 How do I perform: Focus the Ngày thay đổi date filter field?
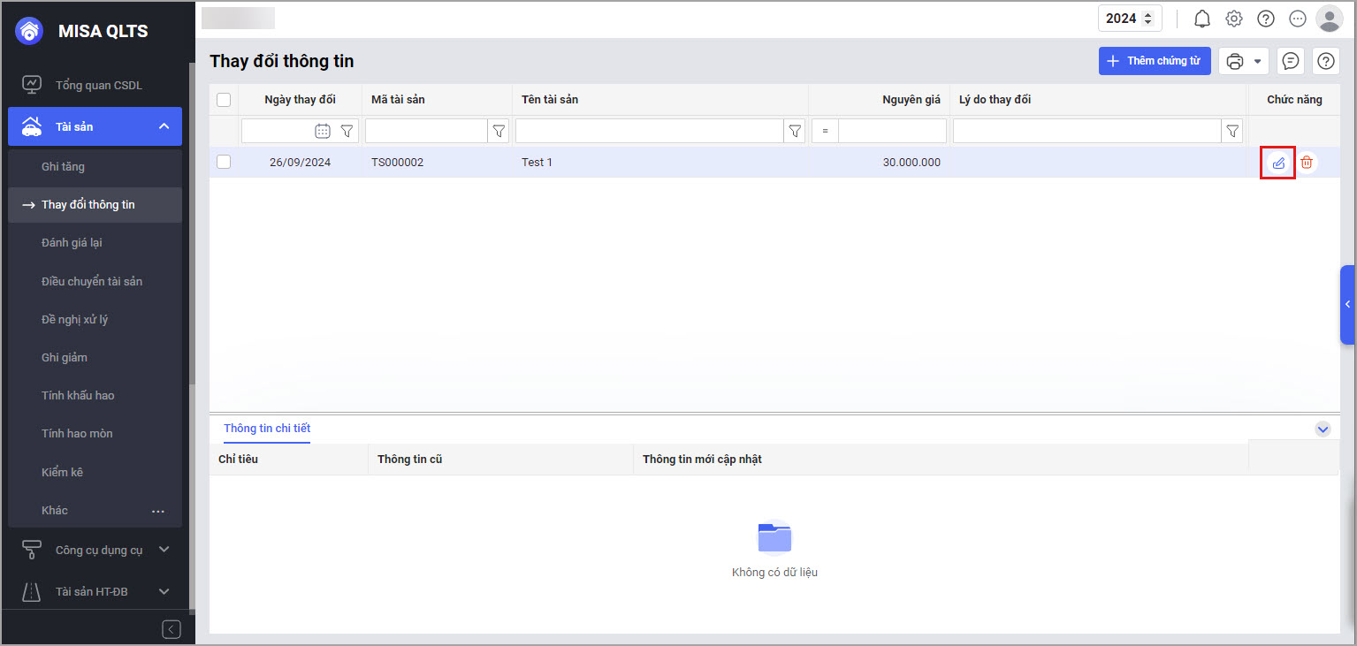pos(278,131)
